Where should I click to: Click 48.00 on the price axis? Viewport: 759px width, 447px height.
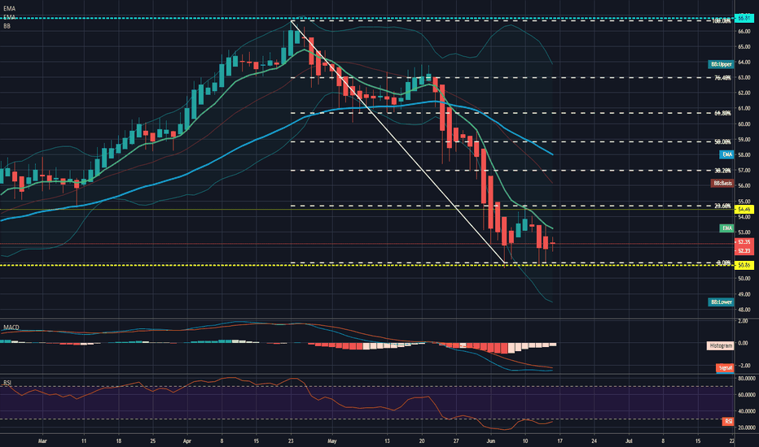click(744, 310)
